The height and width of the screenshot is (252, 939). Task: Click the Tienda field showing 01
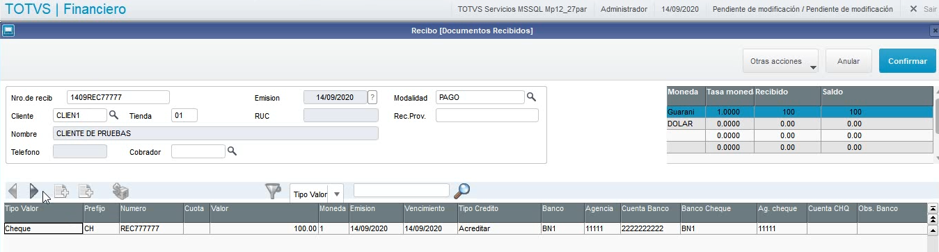tap(184, 115)
